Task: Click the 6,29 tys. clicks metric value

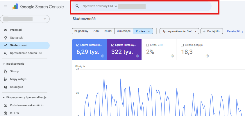Action: tap(88, 52)
